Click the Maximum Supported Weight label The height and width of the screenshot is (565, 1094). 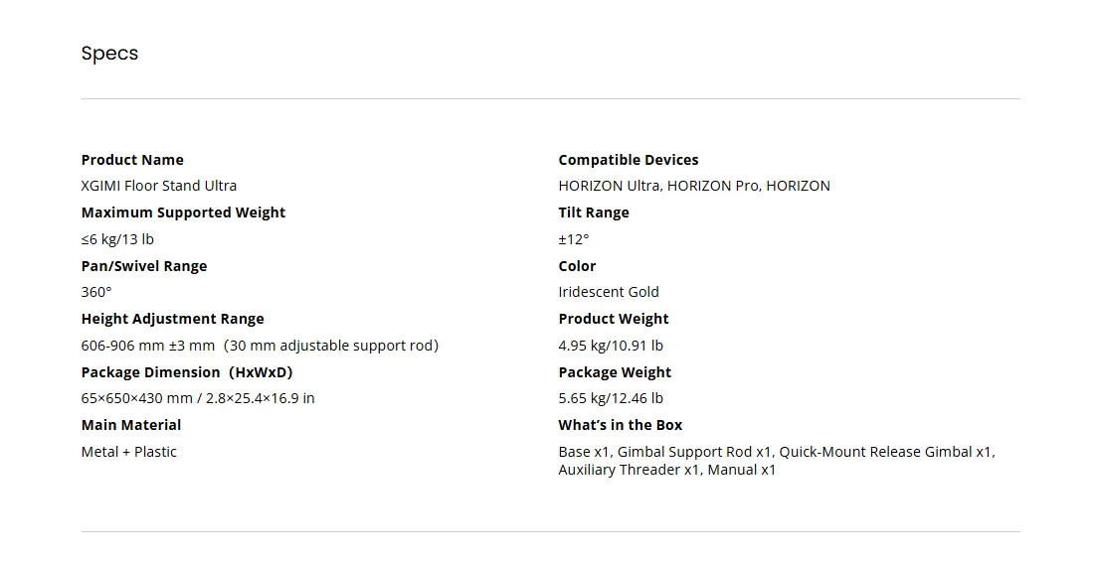tap(183, 212)
